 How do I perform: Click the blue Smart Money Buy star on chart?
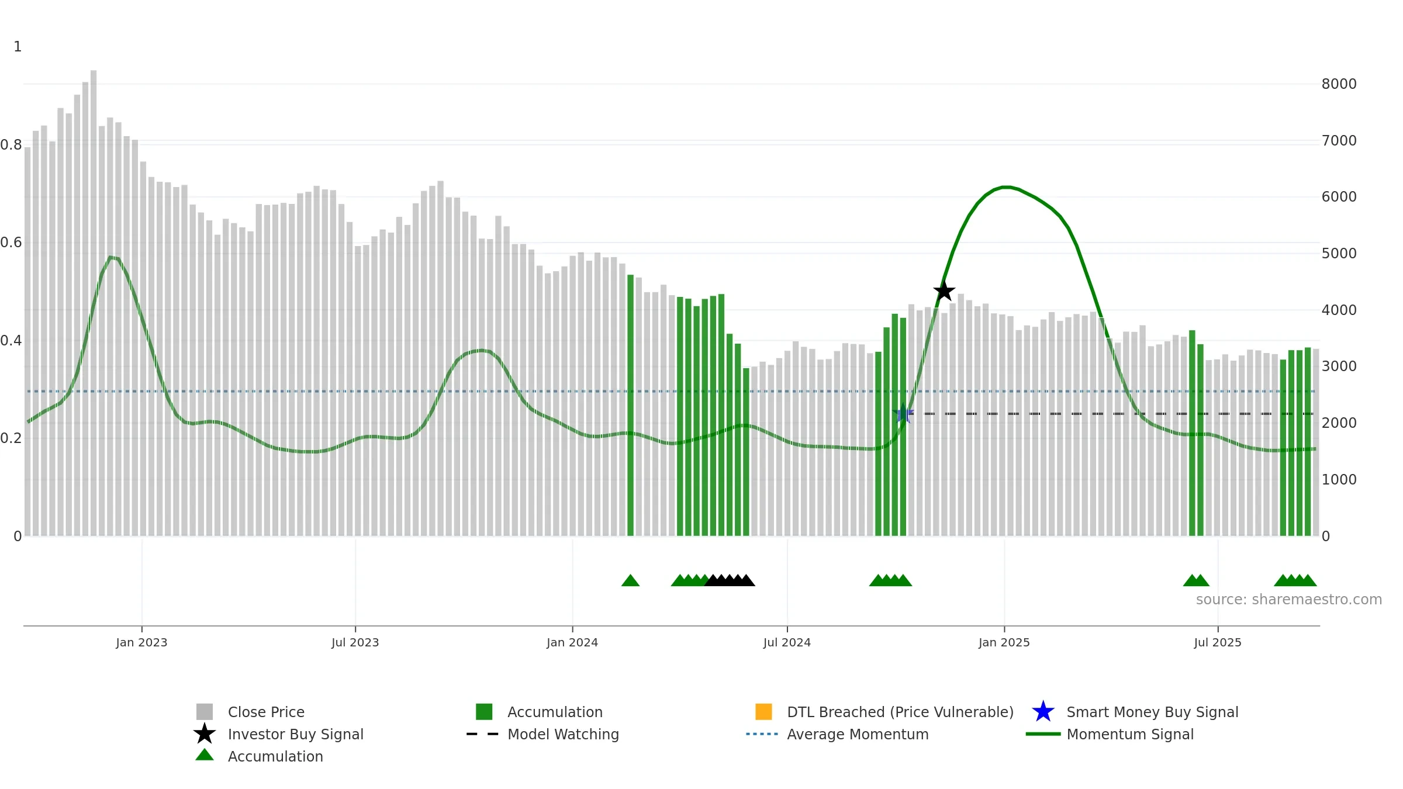click(903, 413)
